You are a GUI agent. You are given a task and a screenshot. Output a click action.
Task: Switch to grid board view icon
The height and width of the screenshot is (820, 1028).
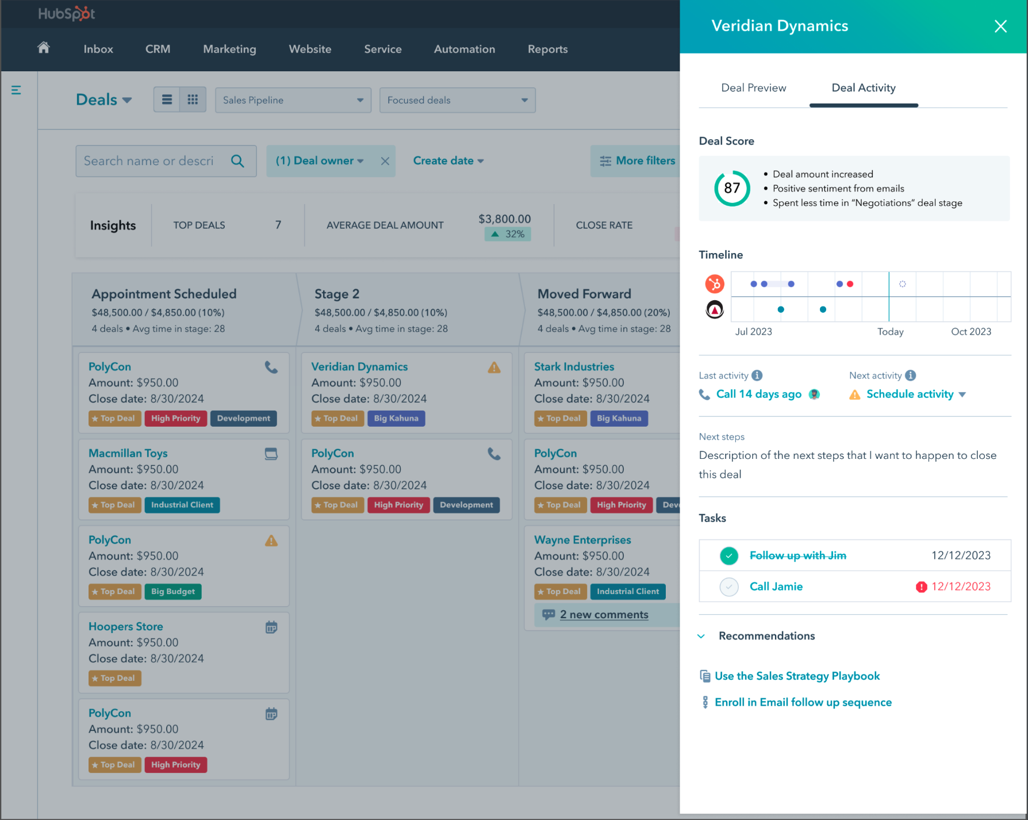pos(193,99)
